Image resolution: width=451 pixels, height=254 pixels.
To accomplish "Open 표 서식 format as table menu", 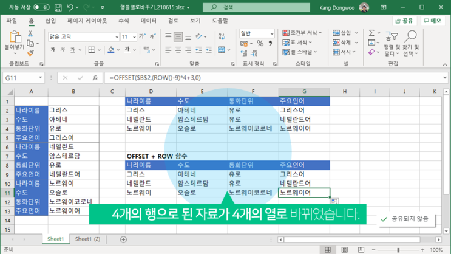I will [x=297, y=43].
